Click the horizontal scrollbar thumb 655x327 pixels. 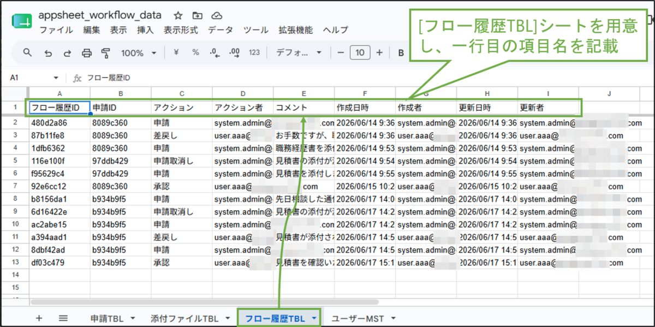click(x=205, y=301)
